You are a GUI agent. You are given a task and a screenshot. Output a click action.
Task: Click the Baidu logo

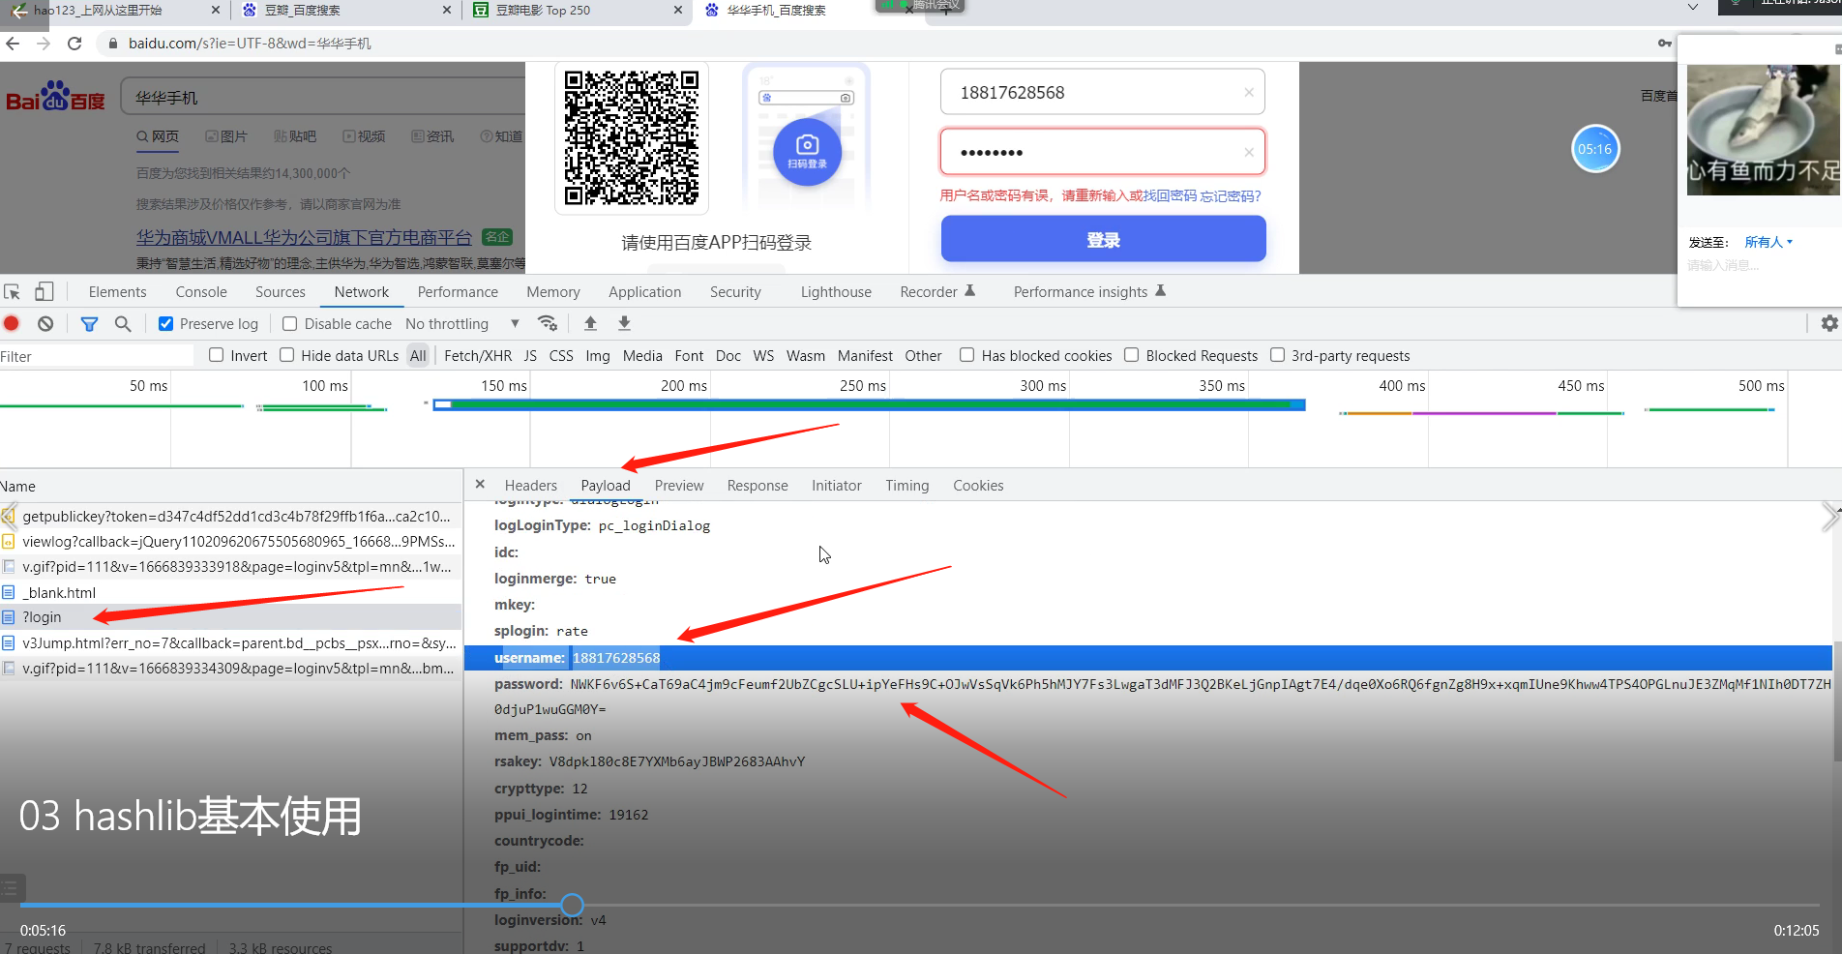pyautogui.click(x=55, y=97)
